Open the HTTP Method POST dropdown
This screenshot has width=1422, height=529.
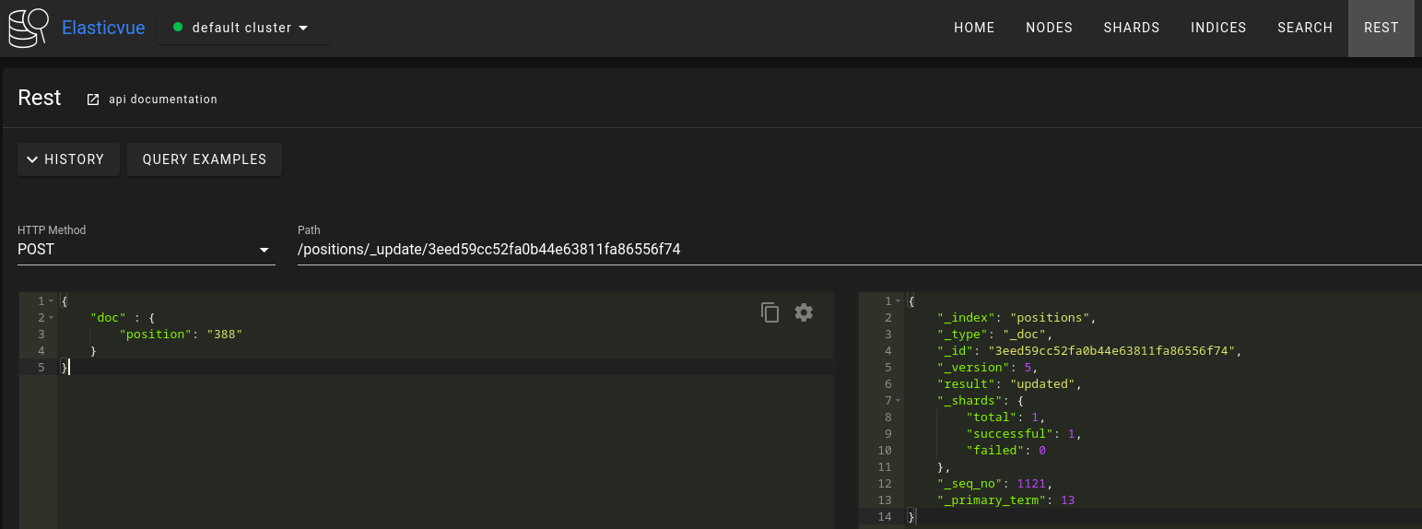point(147,250)
